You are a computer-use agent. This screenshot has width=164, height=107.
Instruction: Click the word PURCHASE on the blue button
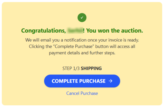(x=92, y=81)
